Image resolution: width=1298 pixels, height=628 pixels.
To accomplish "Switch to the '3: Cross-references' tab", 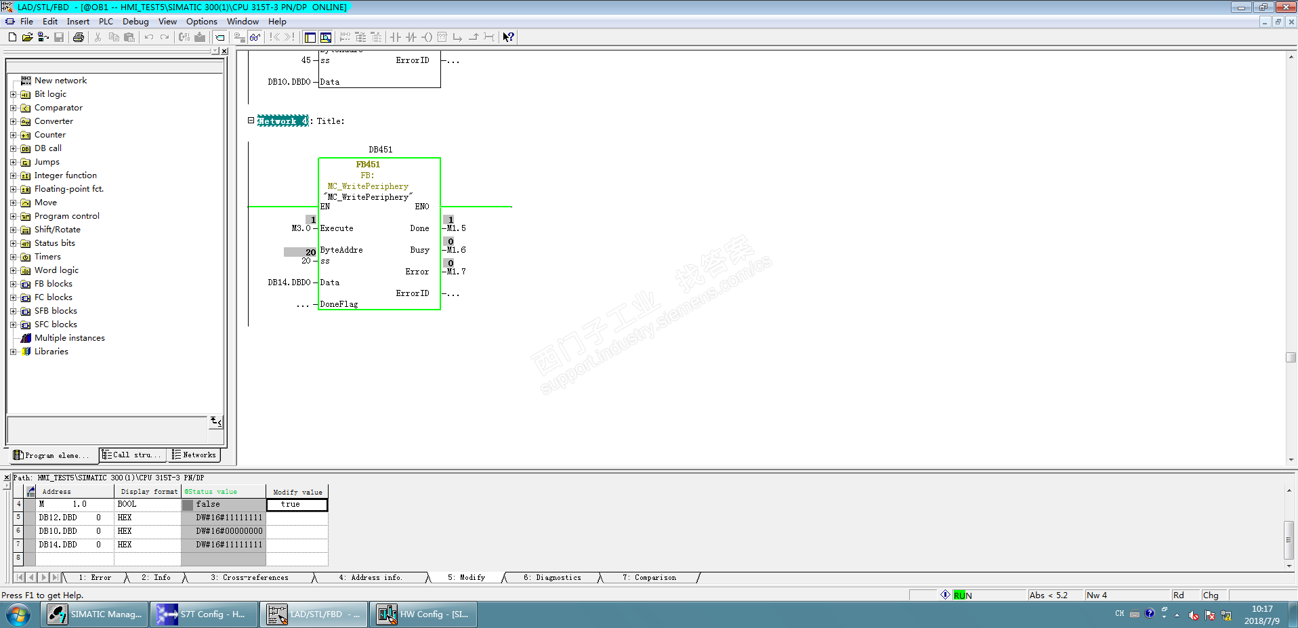I will pos(249,578).
